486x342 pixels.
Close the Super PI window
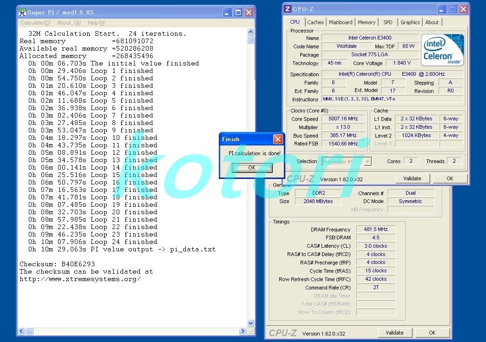[249, 13]
